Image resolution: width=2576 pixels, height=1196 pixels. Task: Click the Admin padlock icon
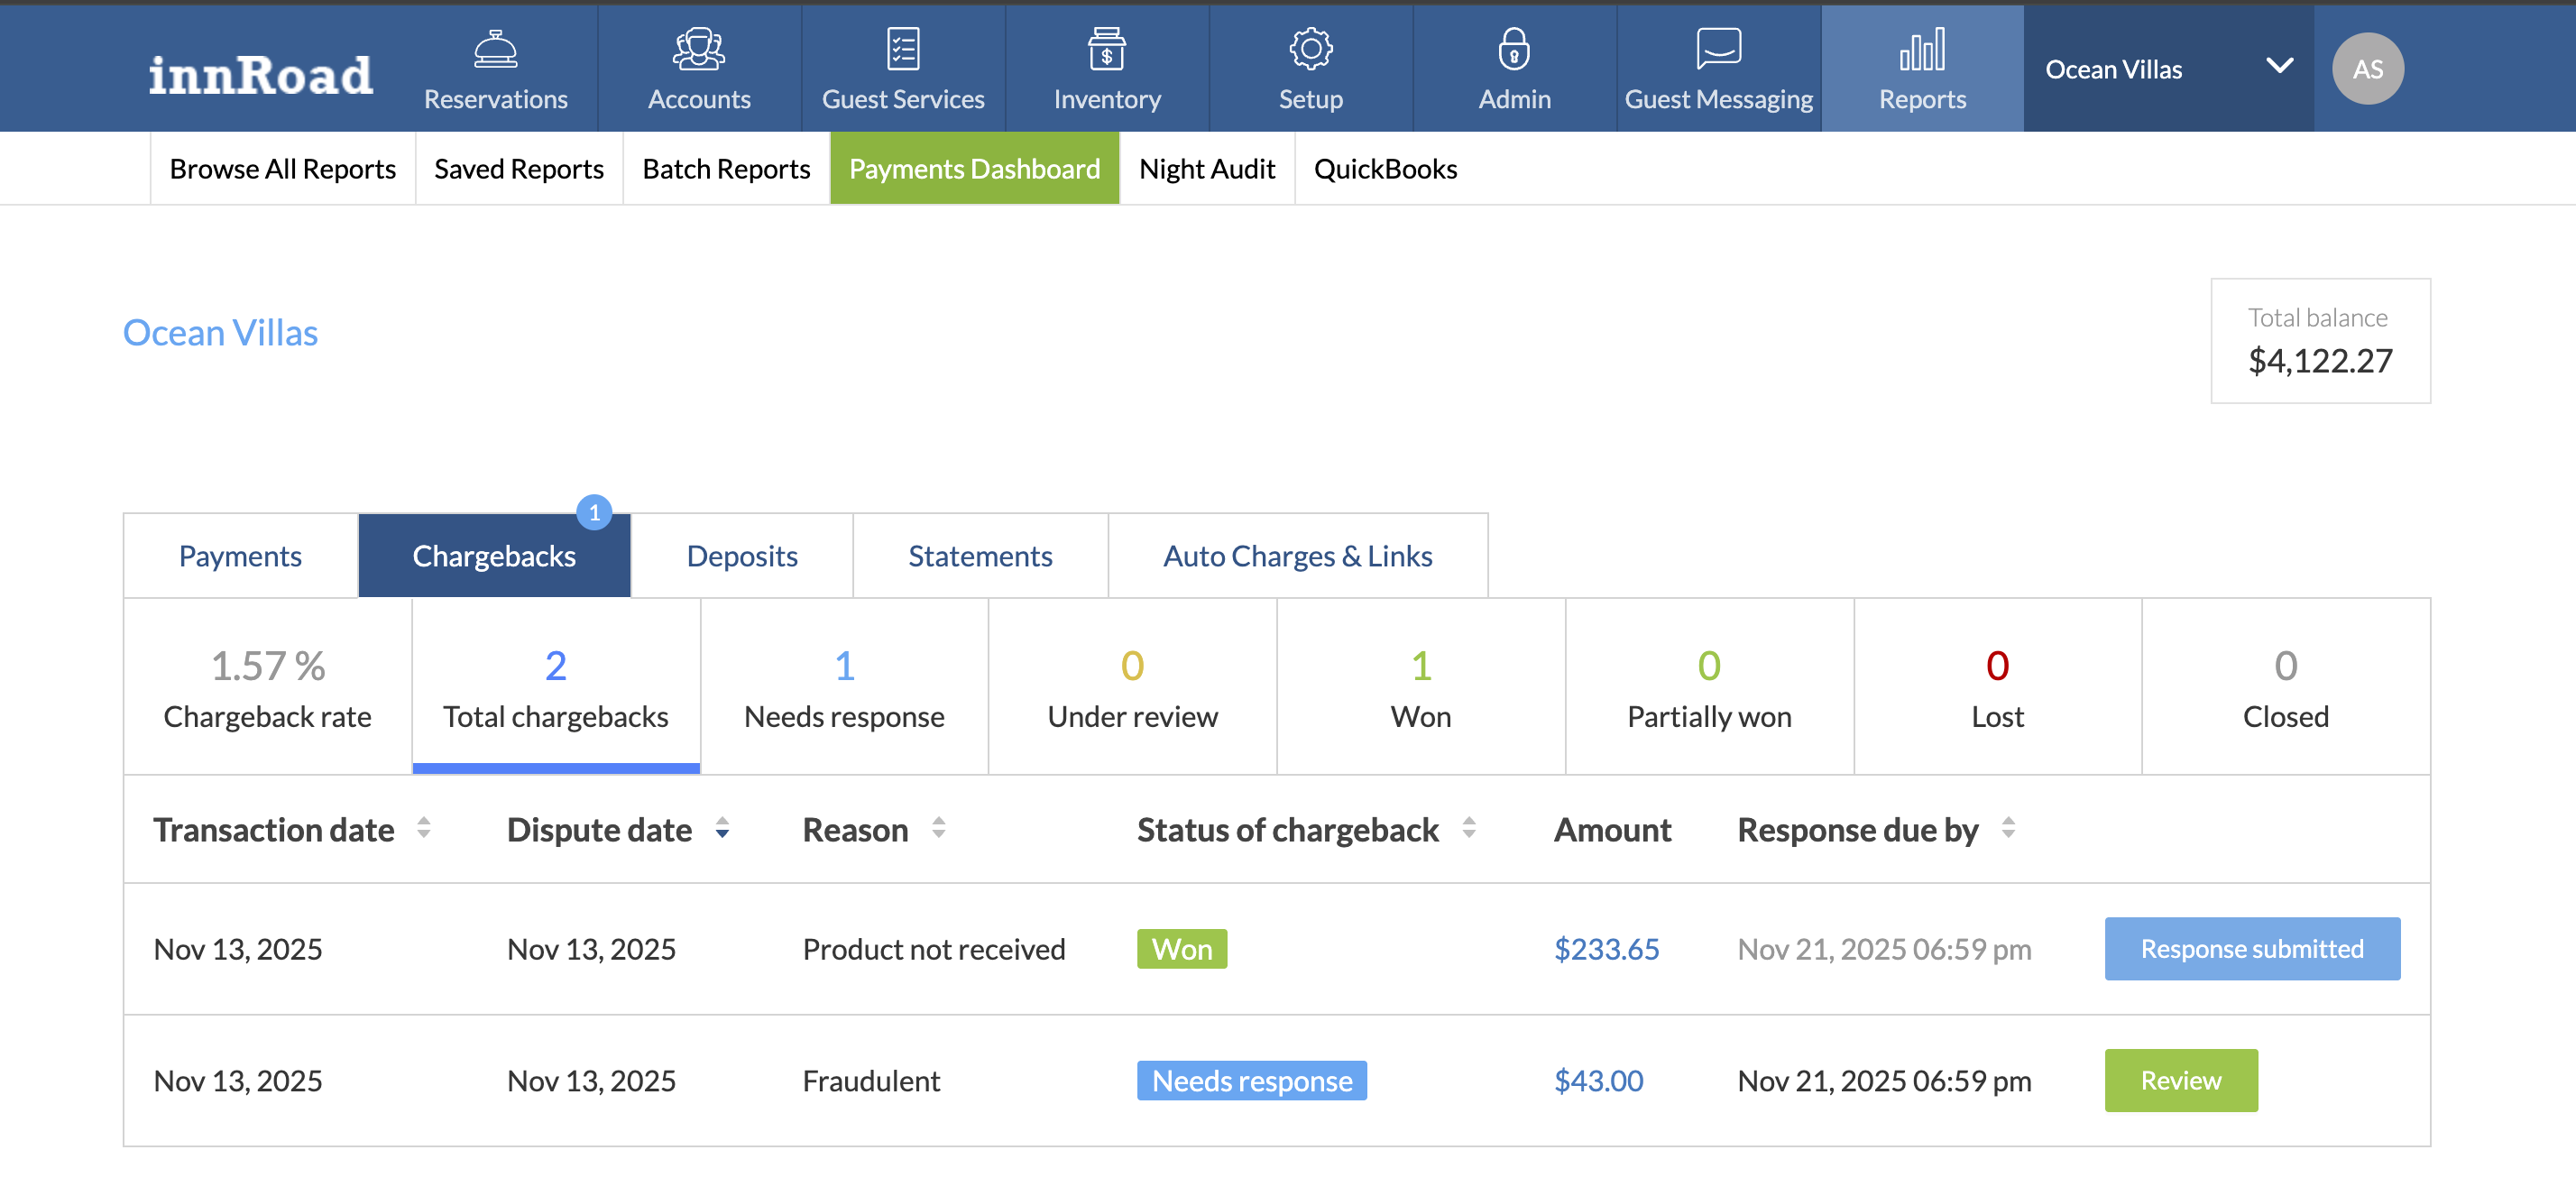1514,49
